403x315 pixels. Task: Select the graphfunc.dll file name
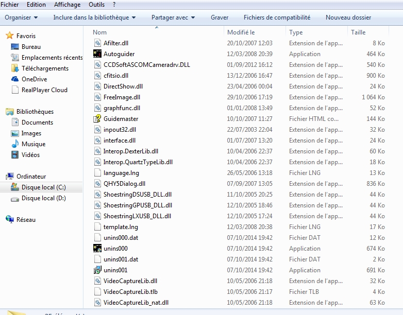[122, 108]
